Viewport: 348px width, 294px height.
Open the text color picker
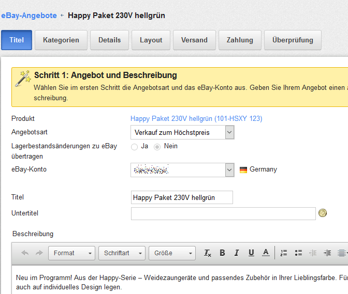pyautogui.click(x=266, y=253)
